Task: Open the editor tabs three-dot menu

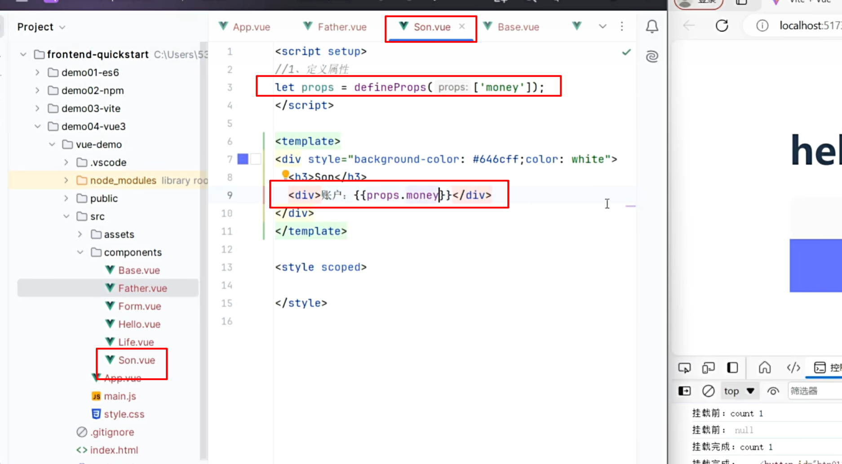Action: 622,27
